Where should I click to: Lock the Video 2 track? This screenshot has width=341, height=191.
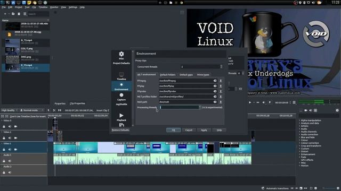click(4, 138)
